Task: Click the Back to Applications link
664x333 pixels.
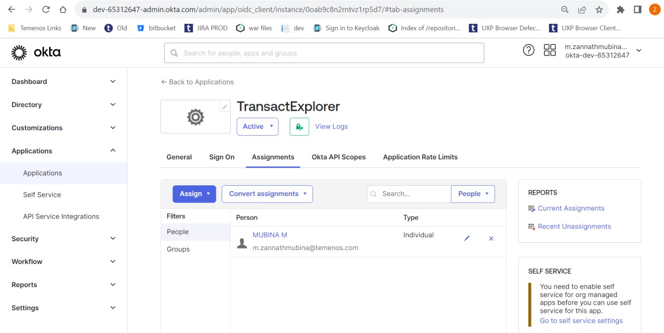Action: pos(197,82)
